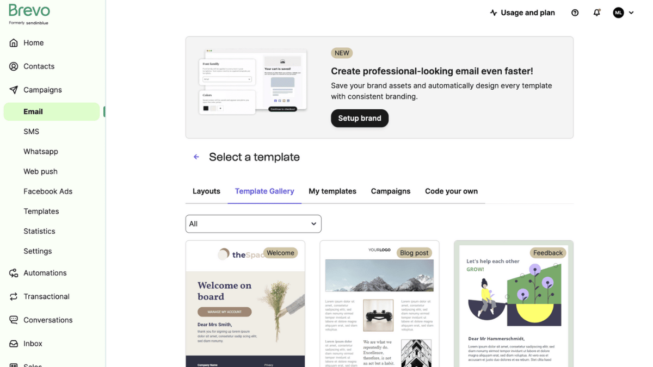Open Automations via its sidebar icon

(x=14, y=273)
